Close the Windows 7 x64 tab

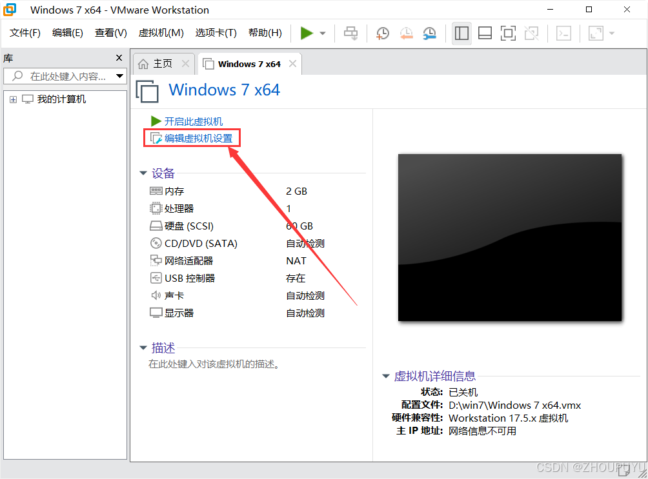tap(292, 64)
